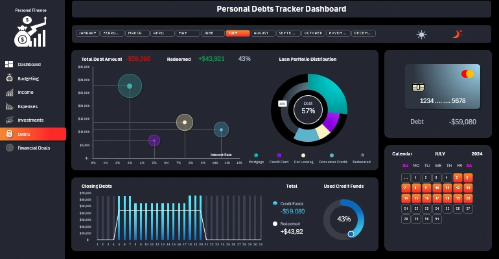Select day 31 in the calendar

[437, 220]
